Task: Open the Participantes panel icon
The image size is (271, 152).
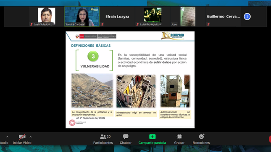Action: tap(103, 137)
